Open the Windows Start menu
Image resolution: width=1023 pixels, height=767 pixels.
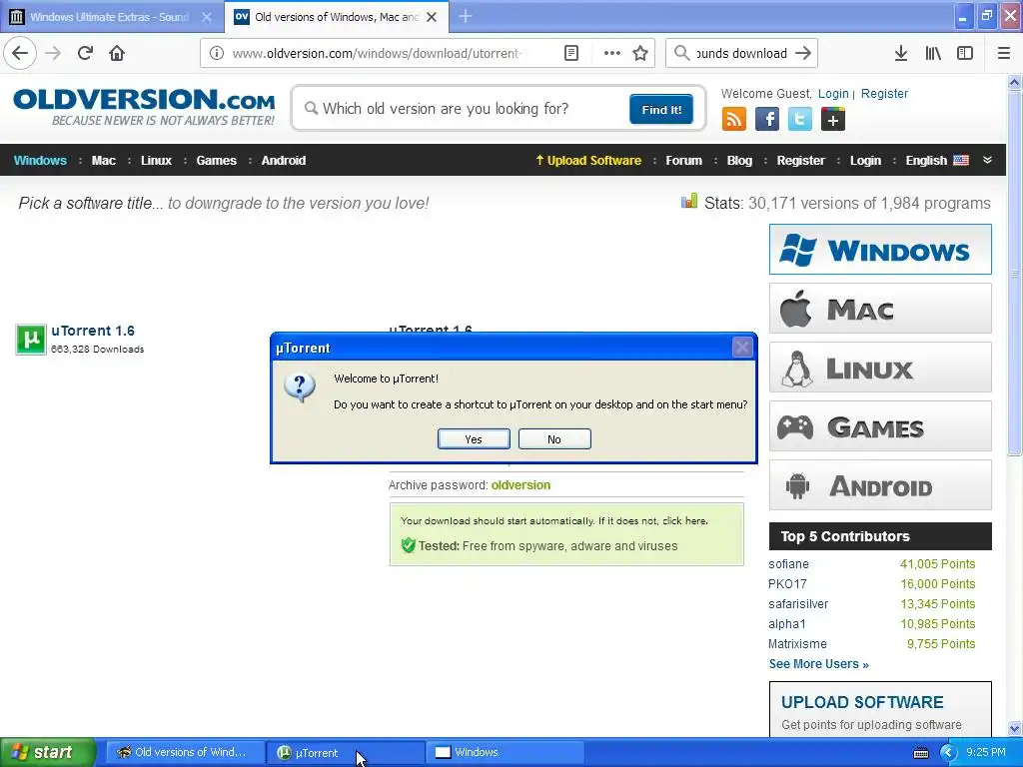pos(47,752)
